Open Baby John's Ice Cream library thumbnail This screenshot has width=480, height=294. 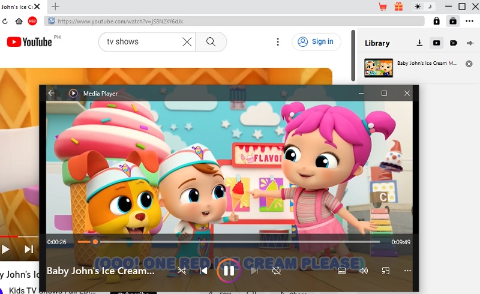coord(379,68)
